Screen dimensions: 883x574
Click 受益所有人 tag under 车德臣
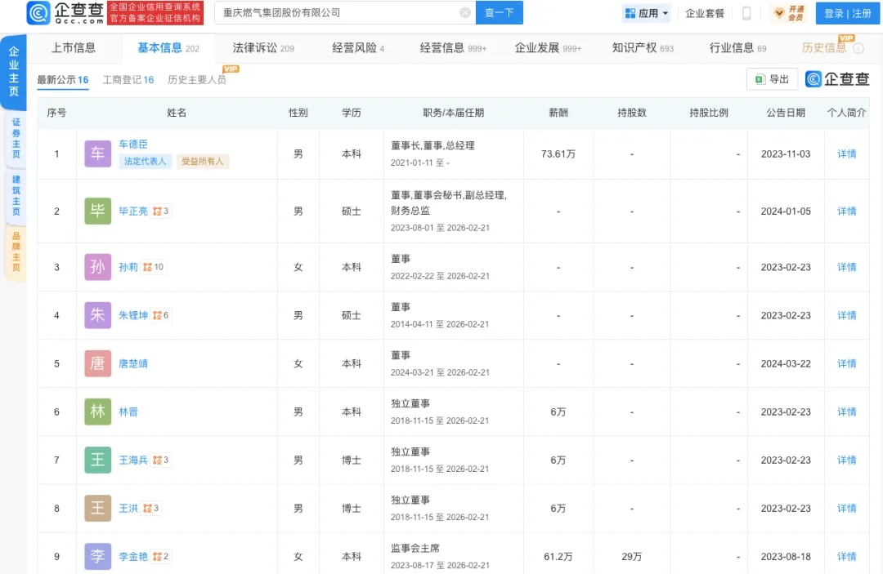tap(202, 162)
